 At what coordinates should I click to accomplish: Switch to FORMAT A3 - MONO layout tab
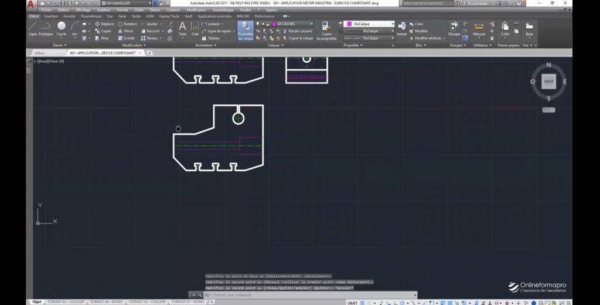pos(188,302)
